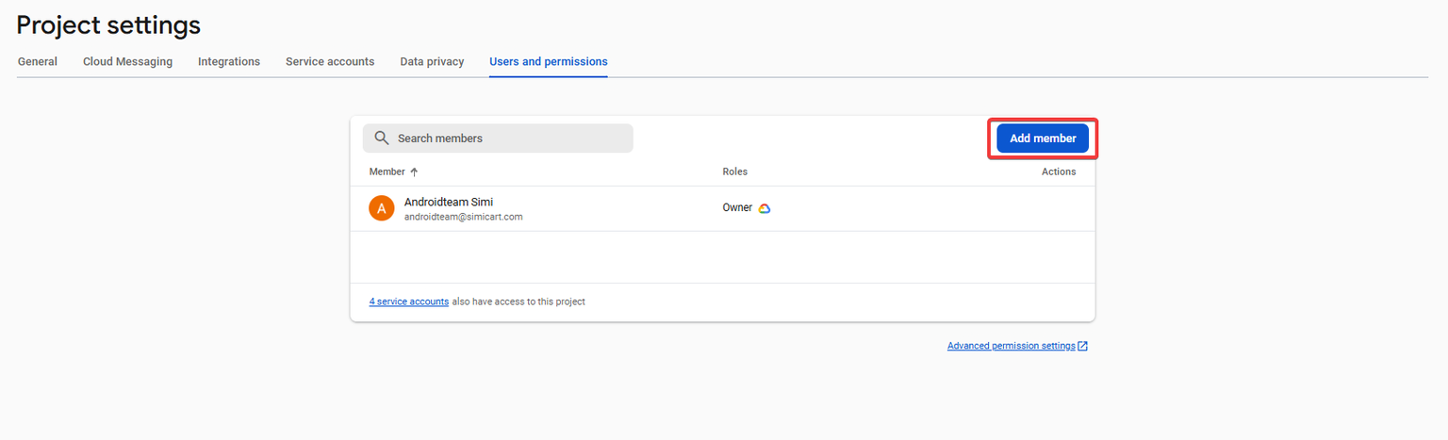The image size is (1448, 440).
Task: Click the sort arrow next to Member
Action: (414, 171)
